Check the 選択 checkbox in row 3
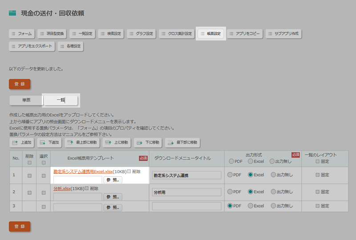The image size is (356, 240). [43, 207]
